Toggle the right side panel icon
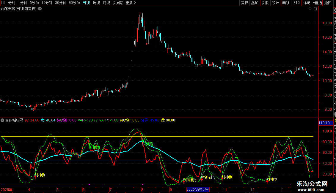Image resolution: width=336 pixels, height=193 pixels. pos(315,9)
